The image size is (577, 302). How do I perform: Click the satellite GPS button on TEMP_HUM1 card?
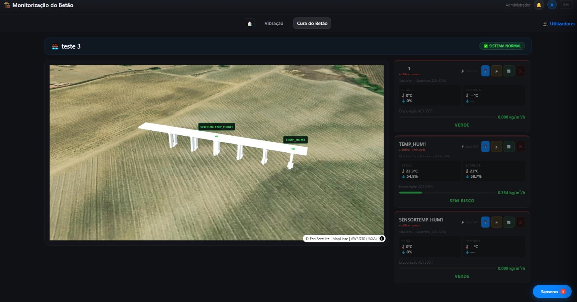click(496, 147)
